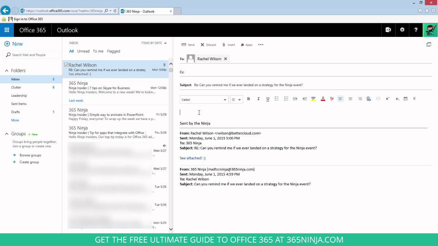Apply text highlight color
The height and width of the screenshot is (246, 438).
(x=313, y=99)
